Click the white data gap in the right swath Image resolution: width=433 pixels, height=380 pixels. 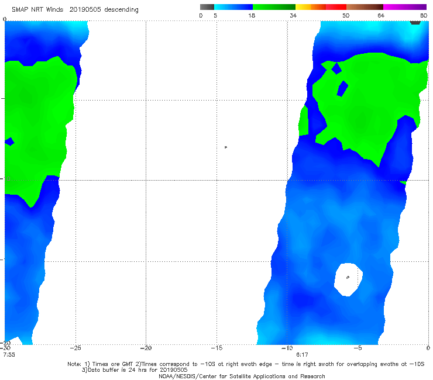tap(348, 279)
